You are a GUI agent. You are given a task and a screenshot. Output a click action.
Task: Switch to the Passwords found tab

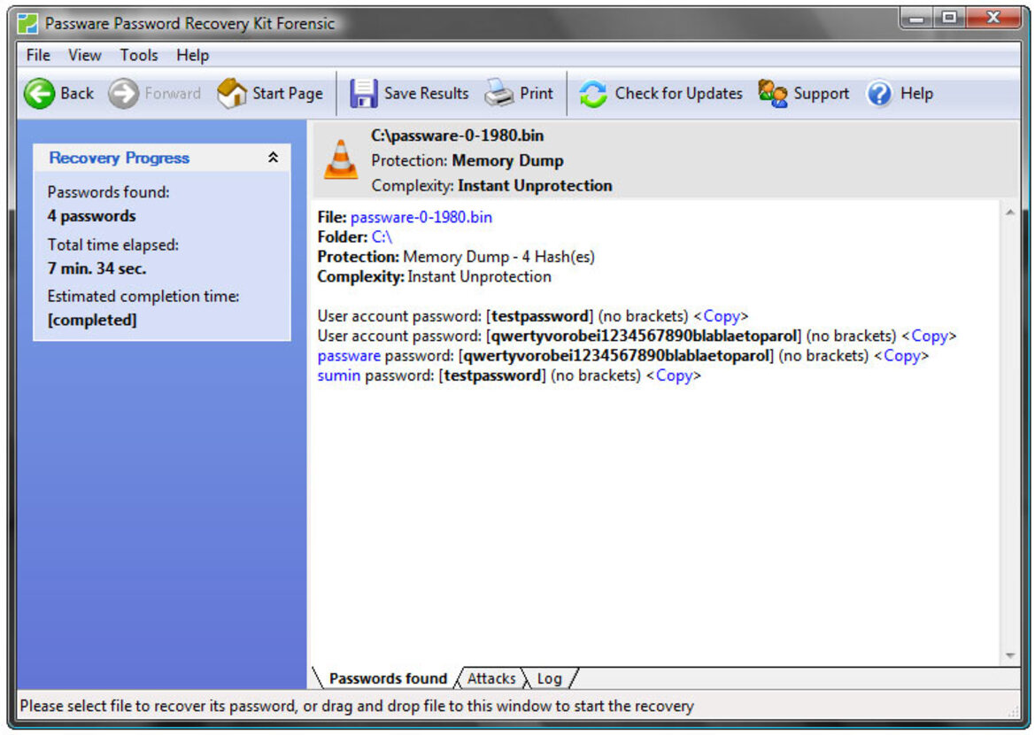pyautogui.click(x=388, y=678)
